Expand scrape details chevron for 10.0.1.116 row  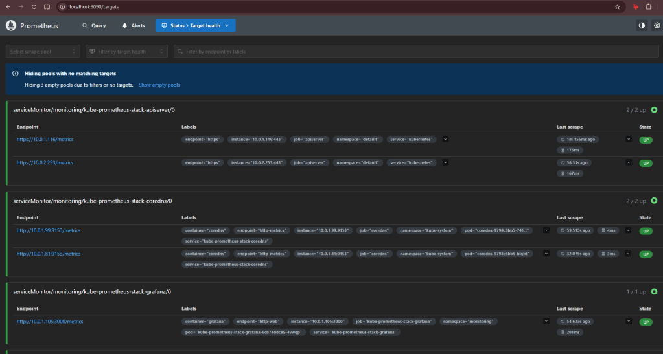coord(629,139)
